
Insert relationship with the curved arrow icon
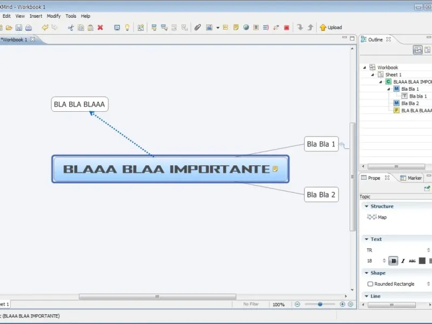point(276,28)
